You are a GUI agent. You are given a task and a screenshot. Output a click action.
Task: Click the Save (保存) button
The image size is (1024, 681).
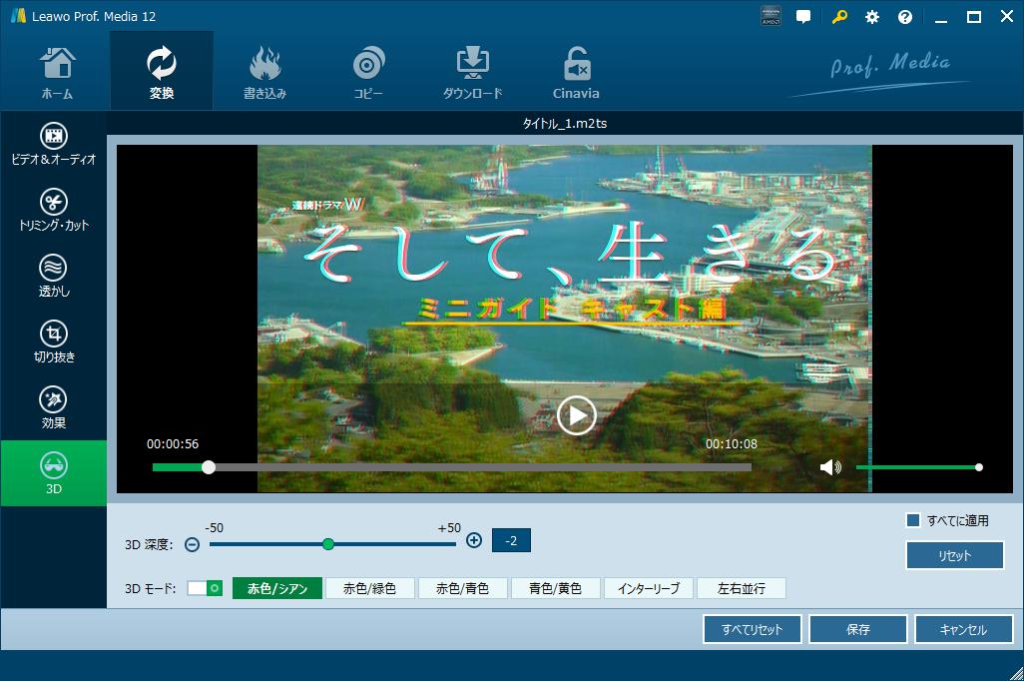click(x=857, y=629)
